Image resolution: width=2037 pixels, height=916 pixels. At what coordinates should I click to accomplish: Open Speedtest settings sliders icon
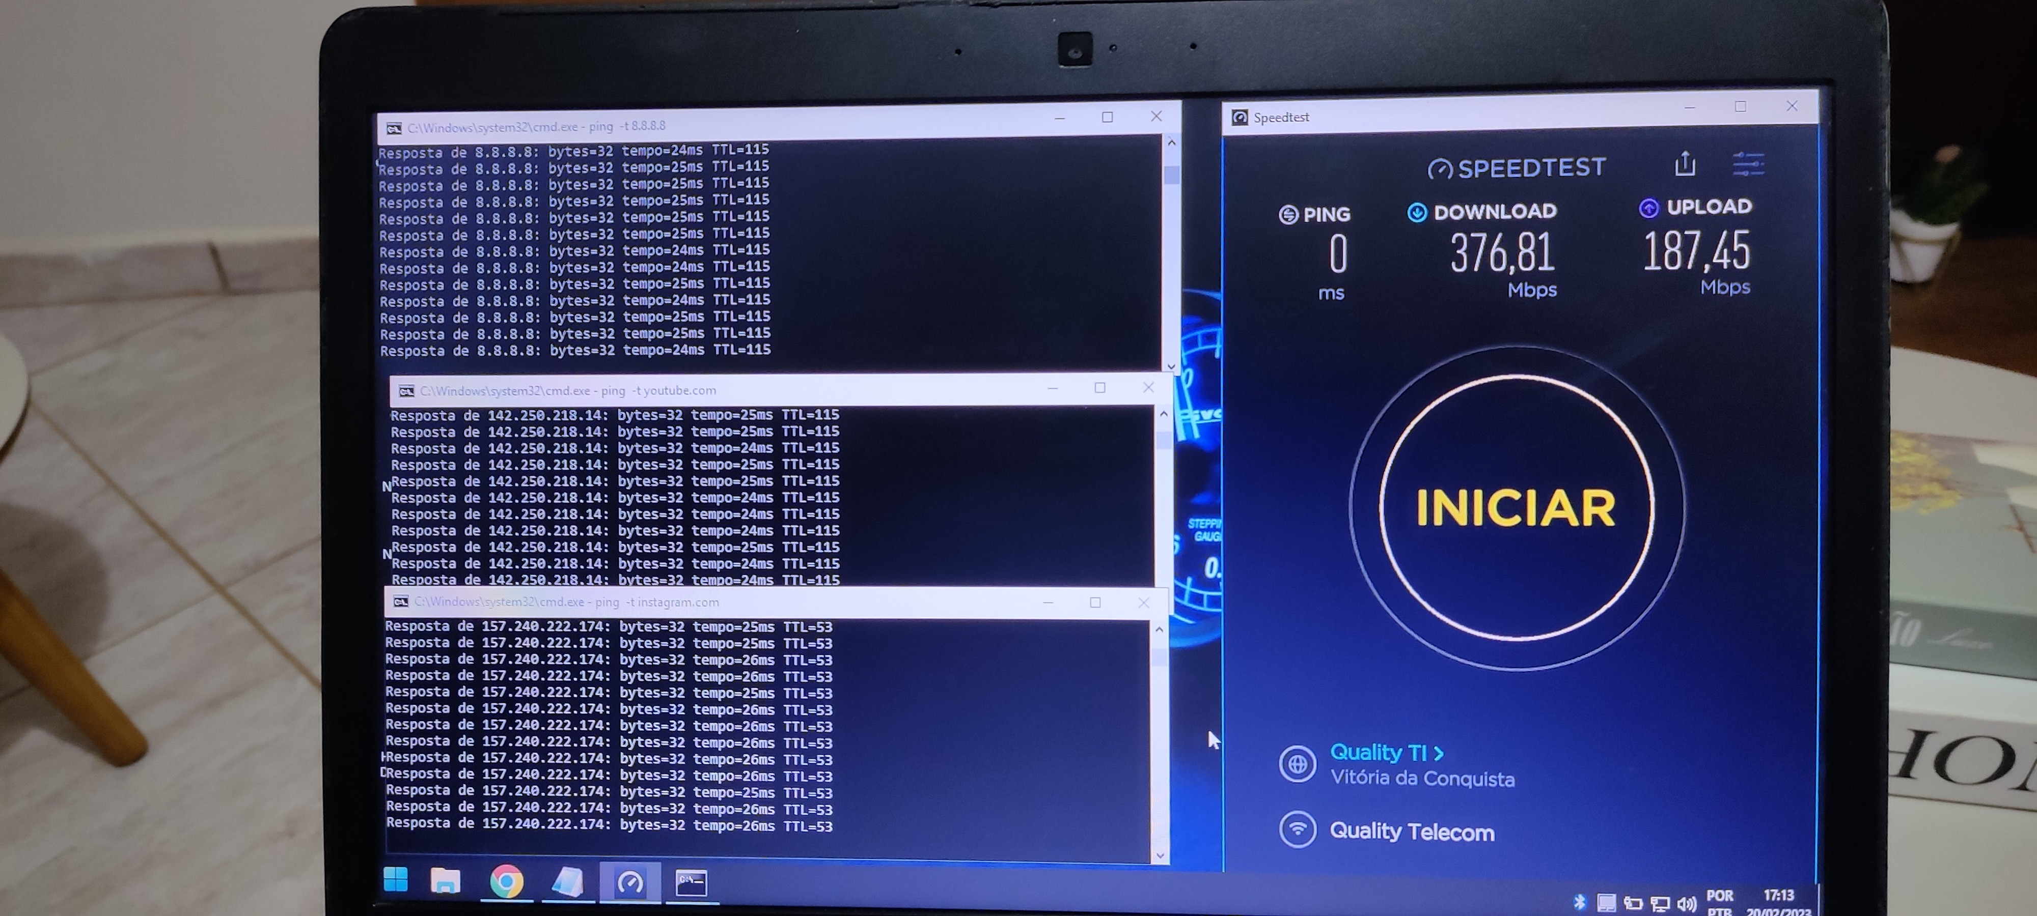tap(1748, 164)
